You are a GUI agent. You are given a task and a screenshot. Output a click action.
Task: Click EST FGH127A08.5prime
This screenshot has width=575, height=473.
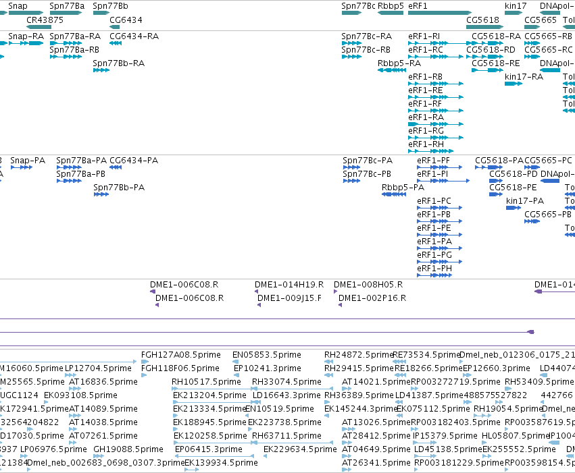coord(145,362)
